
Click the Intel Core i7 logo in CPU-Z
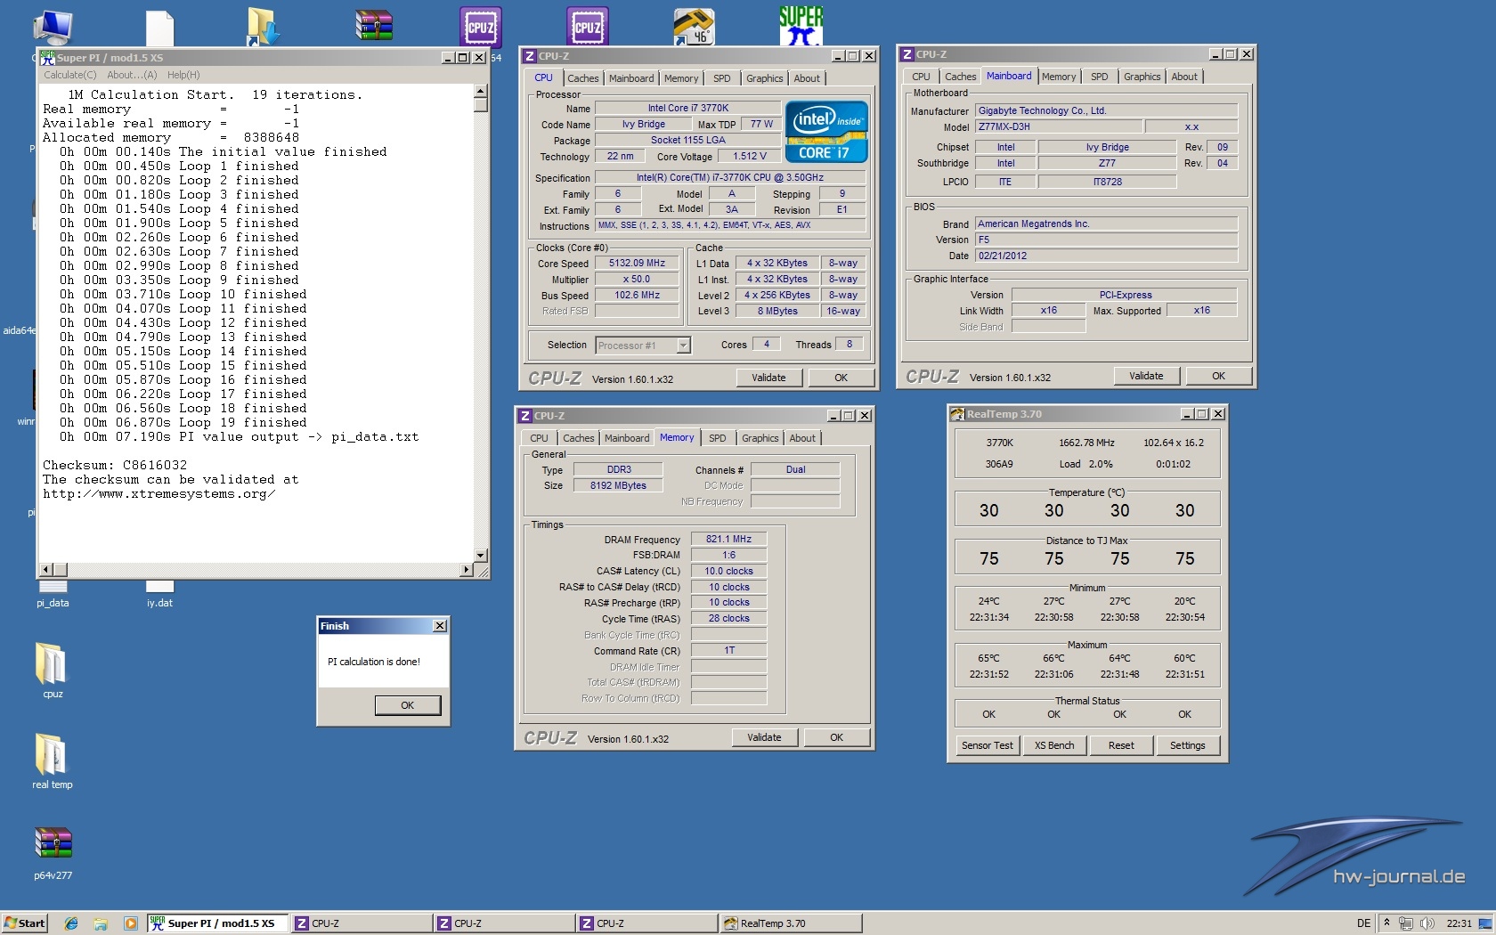[826, 132]
